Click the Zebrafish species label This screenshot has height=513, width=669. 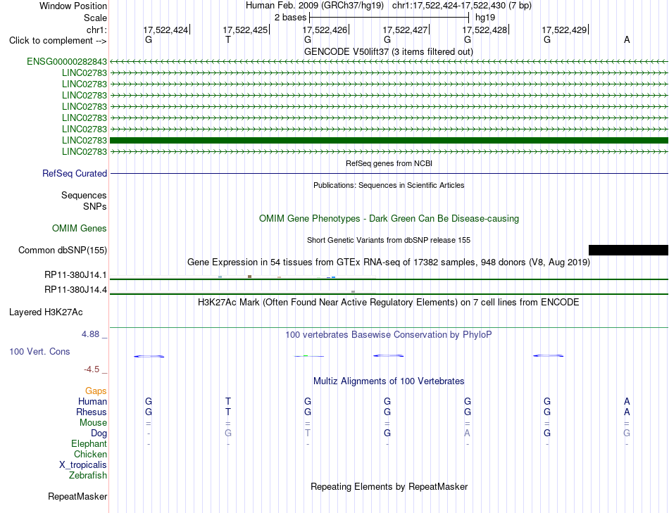coord(88,475)
